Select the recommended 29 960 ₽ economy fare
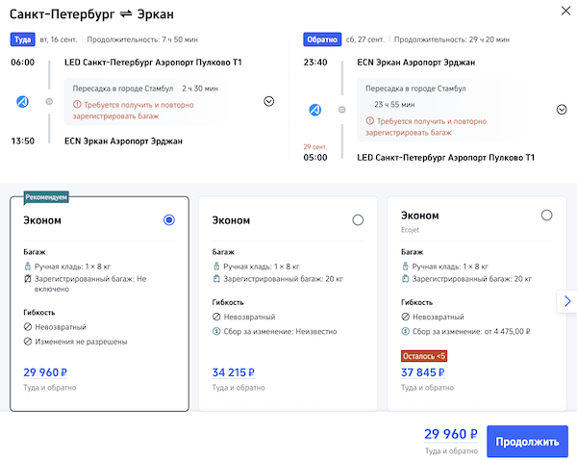Screen dimensions: 577x460 click(x=169, y=220)
